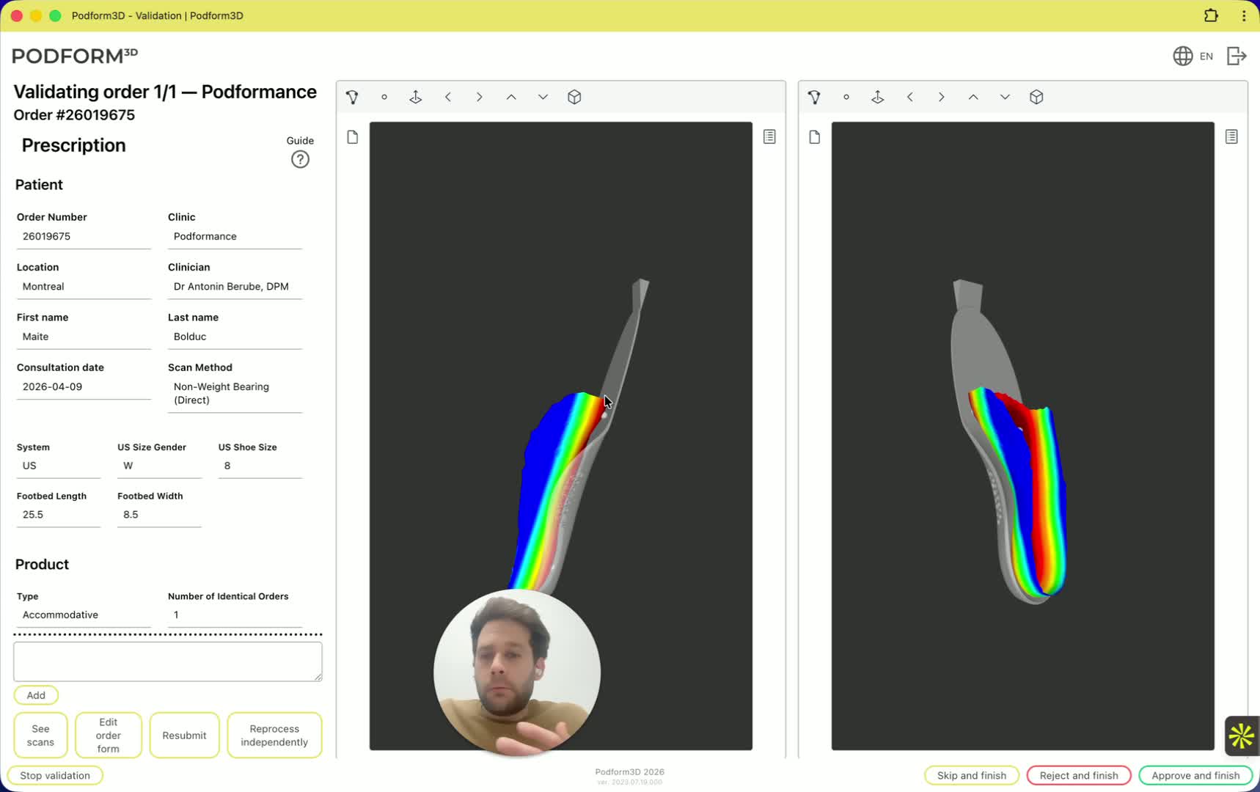Click the Add note button
Viewport: 1260px width, 792px height.
(x=36, y=695)
